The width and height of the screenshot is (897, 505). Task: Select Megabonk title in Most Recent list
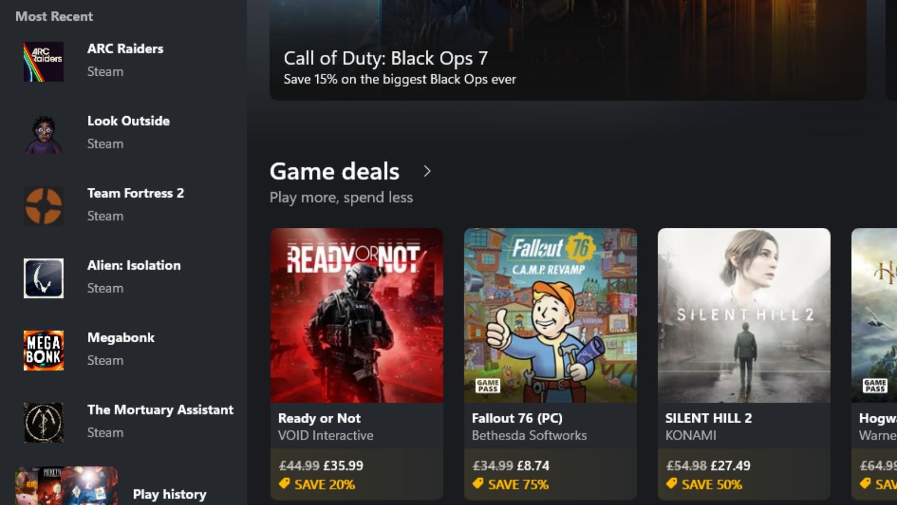pyautogui.click(x=121, y=338)
